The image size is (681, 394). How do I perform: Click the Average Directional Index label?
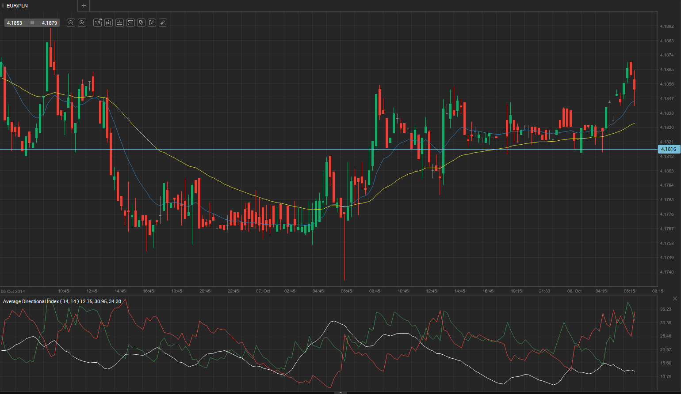62,301
